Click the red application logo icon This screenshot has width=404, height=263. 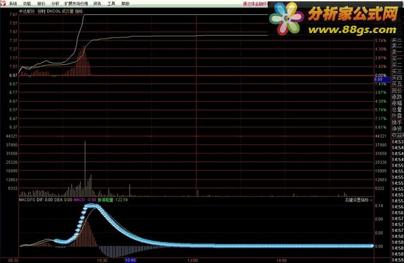(x=3, y=3)
